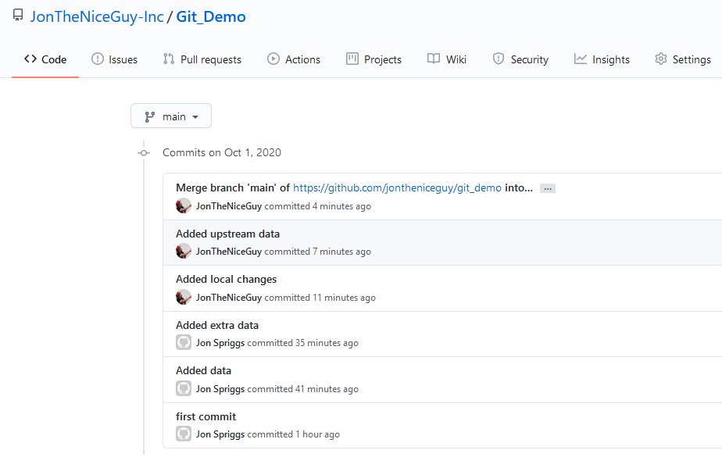Click the Settings gear icon
Viewport: 722px width, 457px height.
pyautogui.click(x=661, y=59)
